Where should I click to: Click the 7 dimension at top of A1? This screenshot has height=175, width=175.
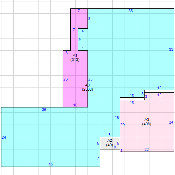tap(79, 11)
